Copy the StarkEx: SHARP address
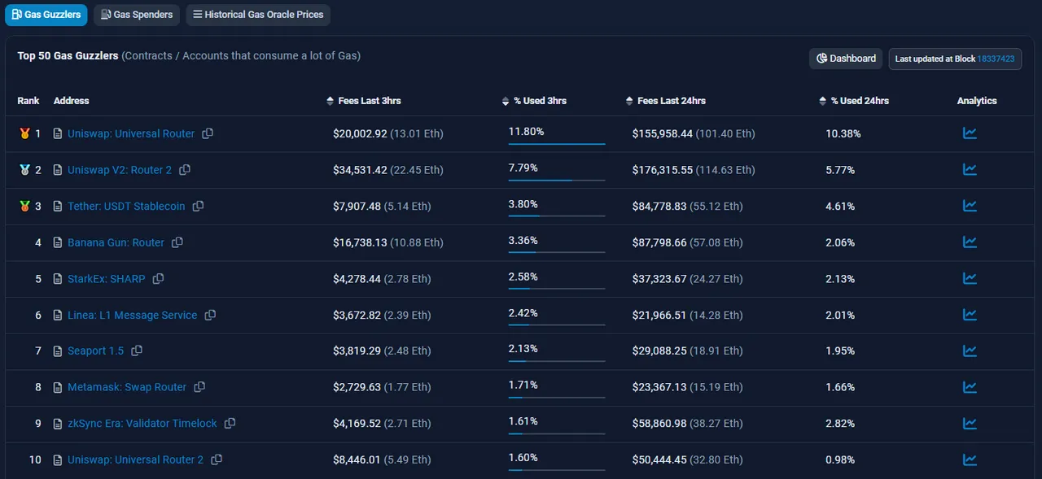The image size is (1042, 479). (159, 279)
